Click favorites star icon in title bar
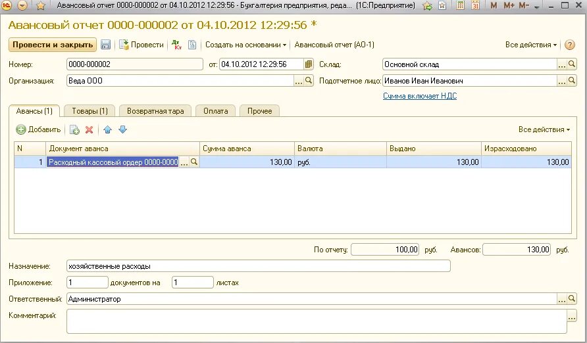 [41, 6]
